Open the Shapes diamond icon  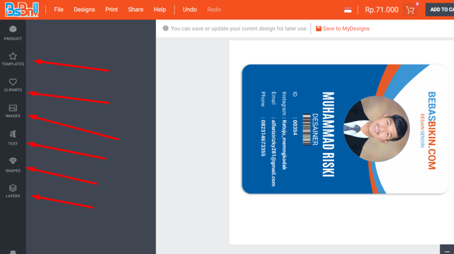point(13,161)
